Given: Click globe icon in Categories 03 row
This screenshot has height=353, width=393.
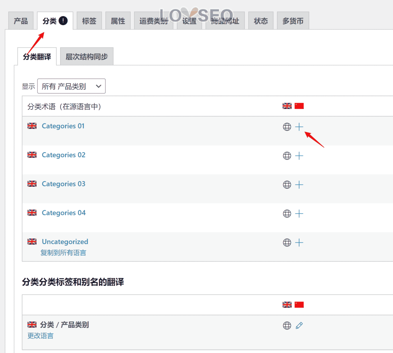Looking at the screenshot, I should tap(287, 185).
